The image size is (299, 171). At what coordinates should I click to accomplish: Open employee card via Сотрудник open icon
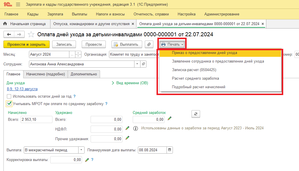coord(143,64)
